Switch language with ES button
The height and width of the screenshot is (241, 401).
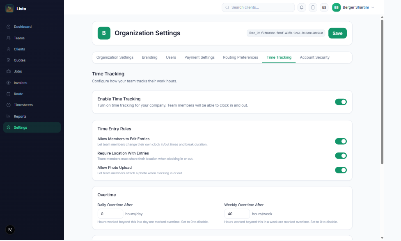[x=324, y=7]
